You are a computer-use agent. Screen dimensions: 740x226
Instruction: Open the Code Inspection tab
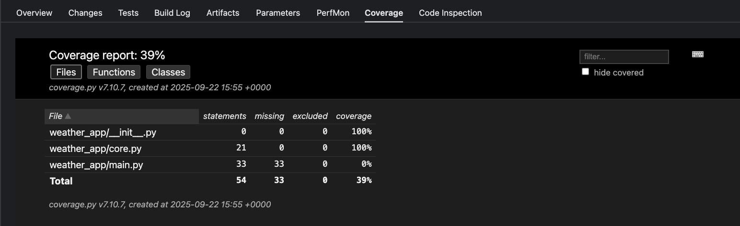[450, 13]
